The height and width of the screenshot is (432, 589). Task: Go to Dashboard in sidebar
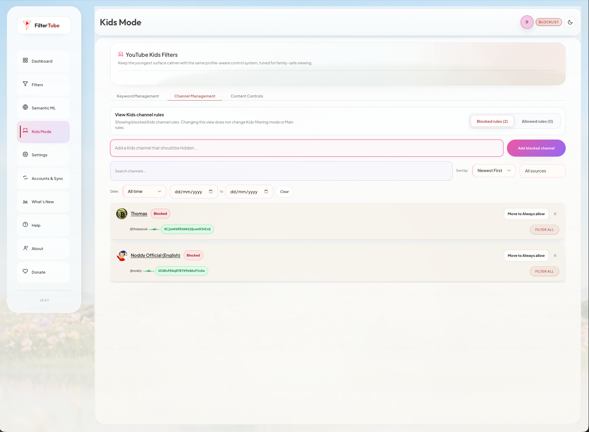pyautogui.click(x=43, y=61)
